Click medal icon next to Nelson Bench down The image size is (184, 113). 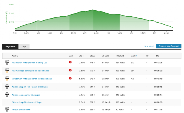coord(7,109)
